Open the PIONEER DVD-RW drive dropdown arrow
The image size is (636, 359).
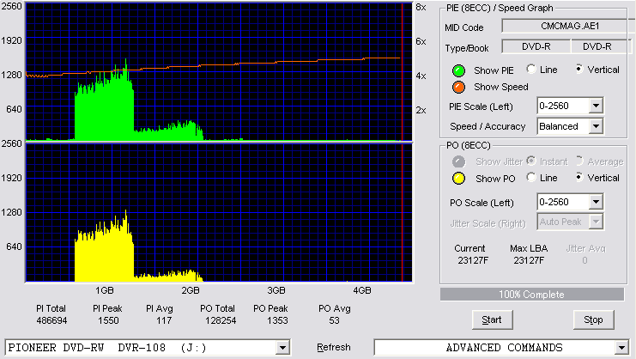[282, 348]
